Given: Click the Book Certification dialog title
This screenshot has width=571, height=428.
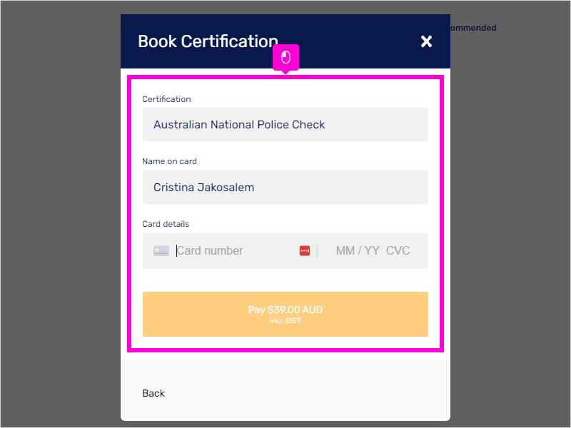Looking at the screenshot, I should coord(208,41).
